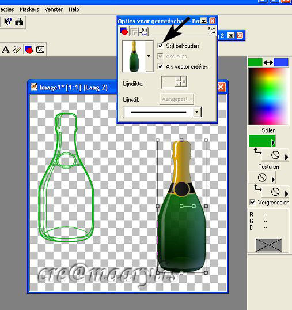
Task: Swap foreground and background colors arrow
Action: pos(268,62)
